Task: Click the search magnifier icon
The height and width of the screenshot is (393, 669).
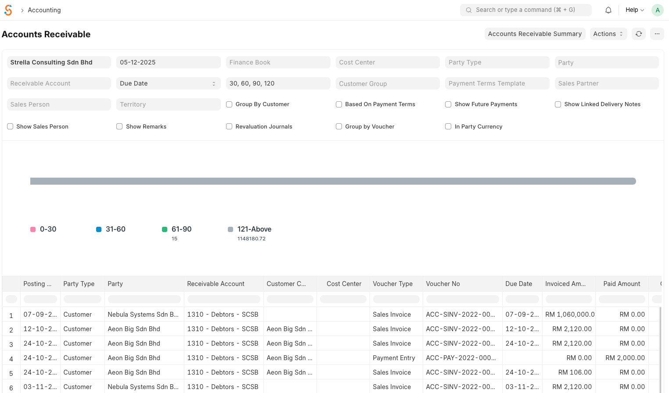Action: [x=469, y=10]
